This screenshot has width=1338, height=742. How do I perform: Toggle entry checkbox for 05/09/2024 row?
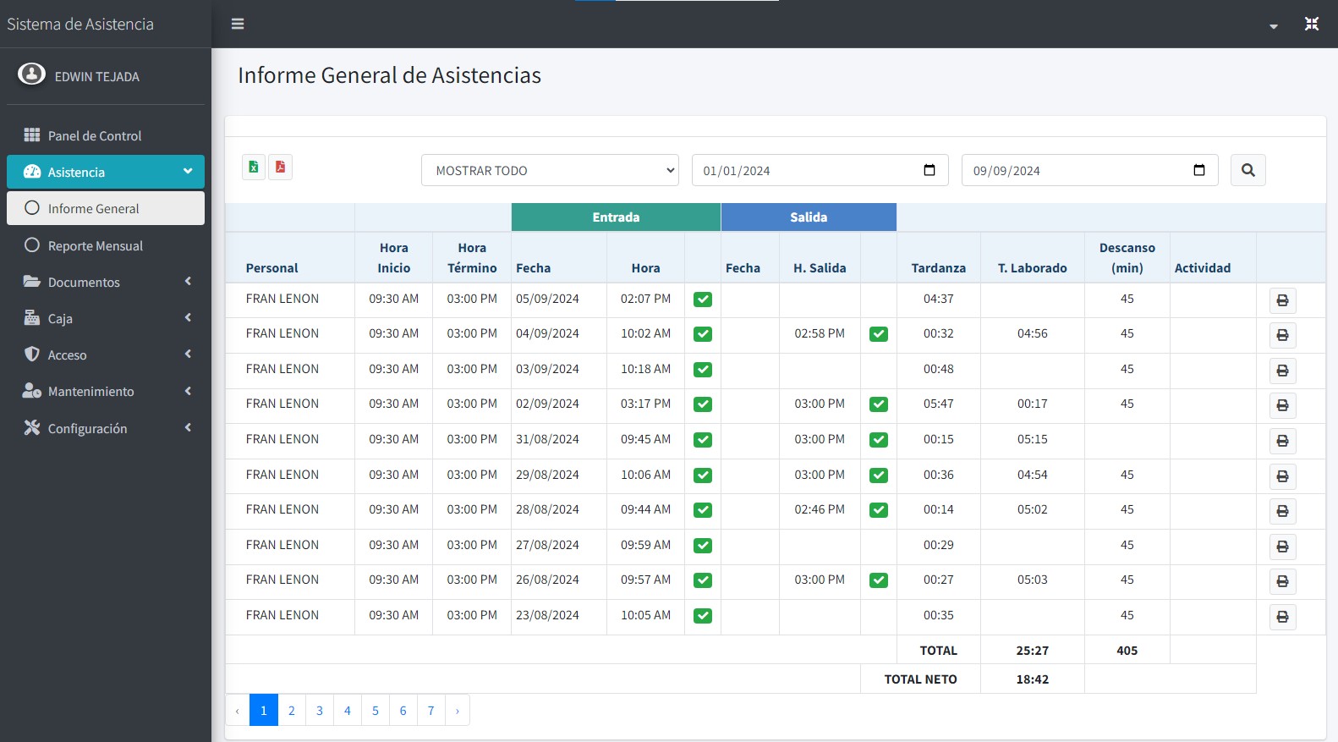(x=703, y=300)
